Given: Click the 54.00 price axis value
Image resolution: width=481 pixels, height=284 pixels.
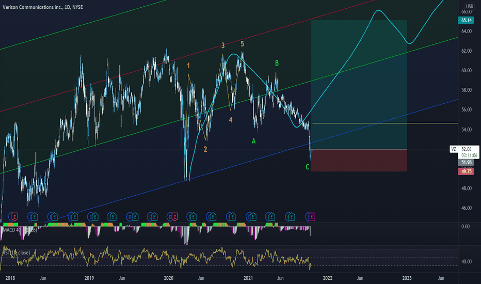Looking at the screenshot, I should pos(466,130).
